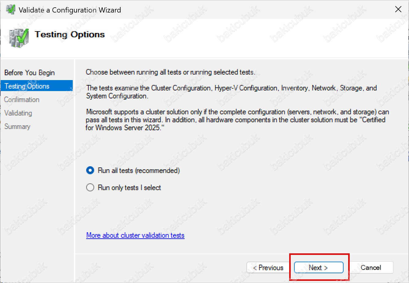
Task: Jump to the Confirmation step in sidebar
Action: [22, 100]
